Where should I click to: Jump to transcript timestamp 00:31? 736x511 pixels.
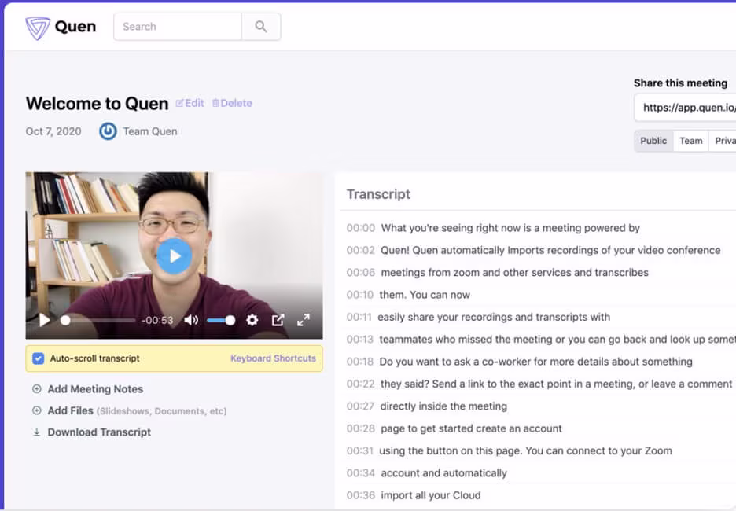tap(359, 451)
